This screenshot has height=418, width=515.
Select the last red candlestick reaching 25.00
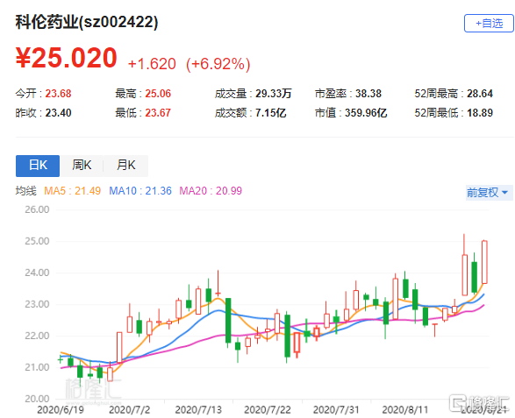coord(484,262)
